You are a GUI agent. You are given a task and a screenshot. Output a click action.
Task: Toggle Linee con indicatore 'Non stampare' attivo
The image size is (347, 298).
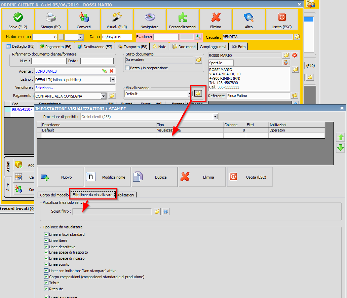[46, 270]
